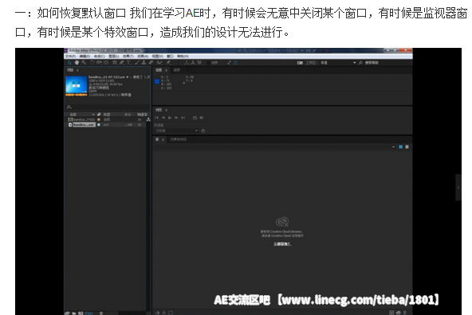
Task: Select the Clone Stamp tool
Action: pyautogui.click(x=144, y=62)
